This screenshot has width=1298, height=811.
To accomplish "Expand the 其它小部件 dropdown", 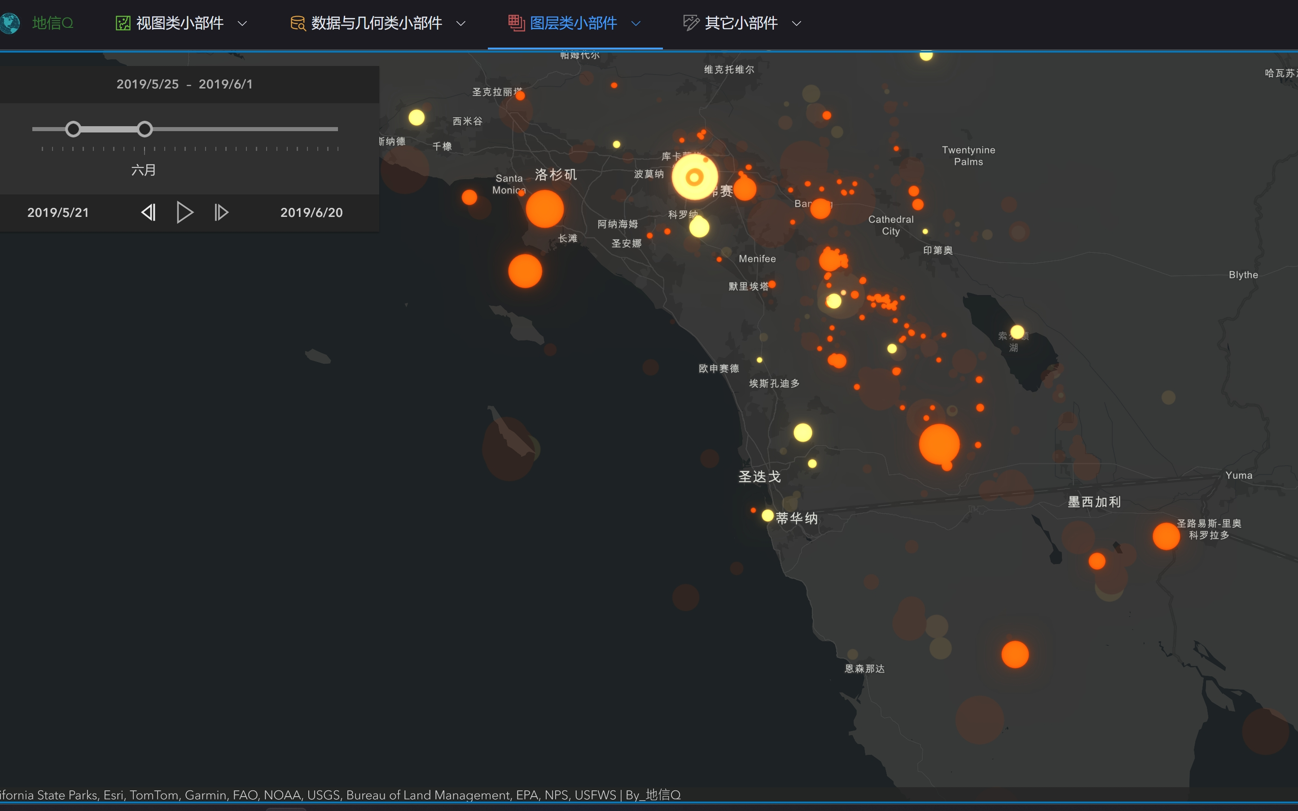I will tap(797, 24).
